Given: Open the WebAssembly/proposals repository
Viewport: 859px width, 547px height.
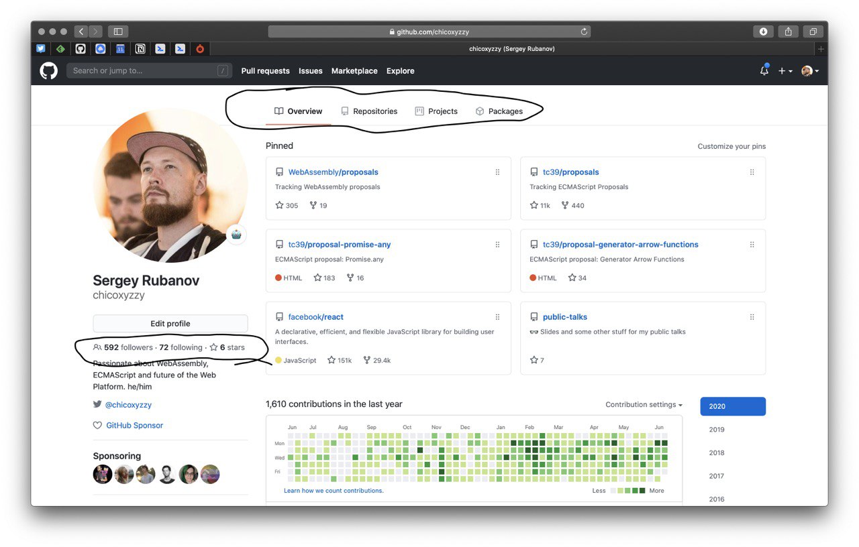Looking at the screenshot, I should click(333, 172).
